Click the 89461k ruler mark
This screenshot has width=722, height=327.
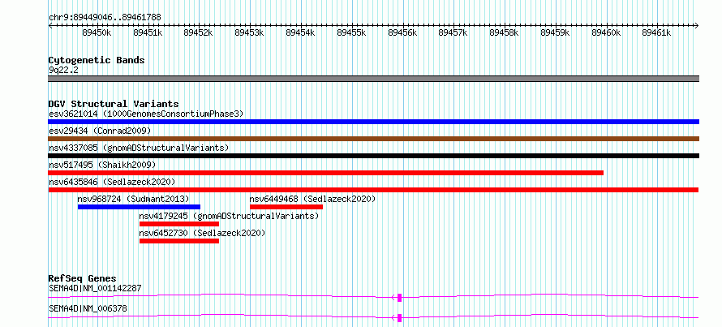tap(657, 32)
